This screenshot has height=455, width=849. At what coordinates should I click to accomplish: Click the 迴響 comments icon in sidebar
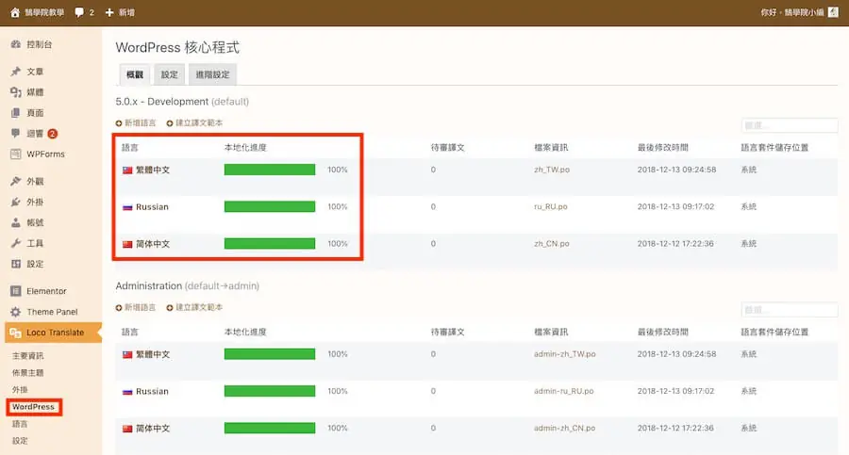pyautogui.click(x=16, y=133)
